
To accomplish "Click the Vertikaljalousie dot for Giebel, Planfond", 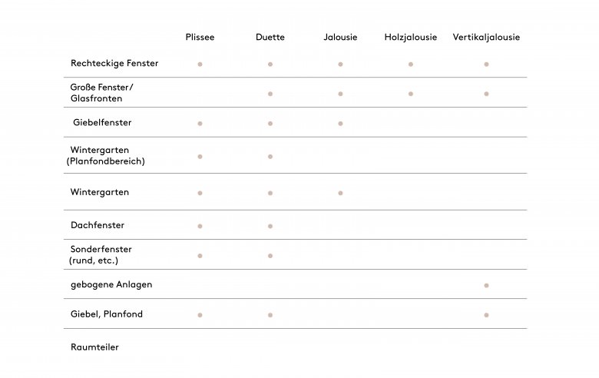I will (x=486, y=315).
